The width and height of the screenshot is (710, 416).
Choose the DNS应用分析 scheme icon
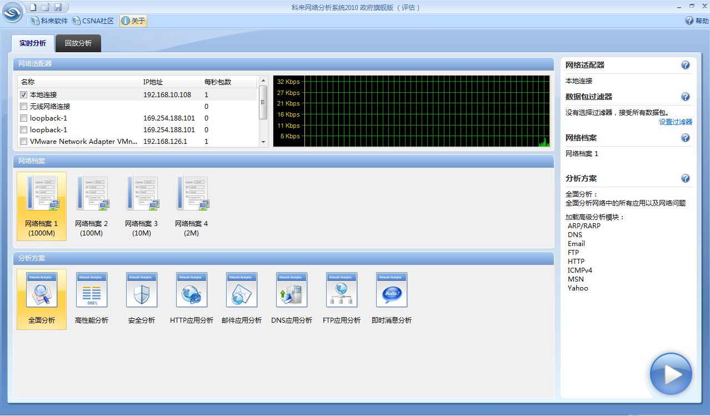point(292,290)
